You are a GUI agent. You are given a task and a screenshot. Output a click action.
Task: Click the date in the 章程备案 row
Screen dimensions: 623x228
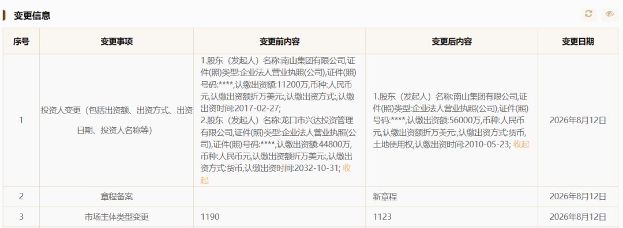coord(577,196)
